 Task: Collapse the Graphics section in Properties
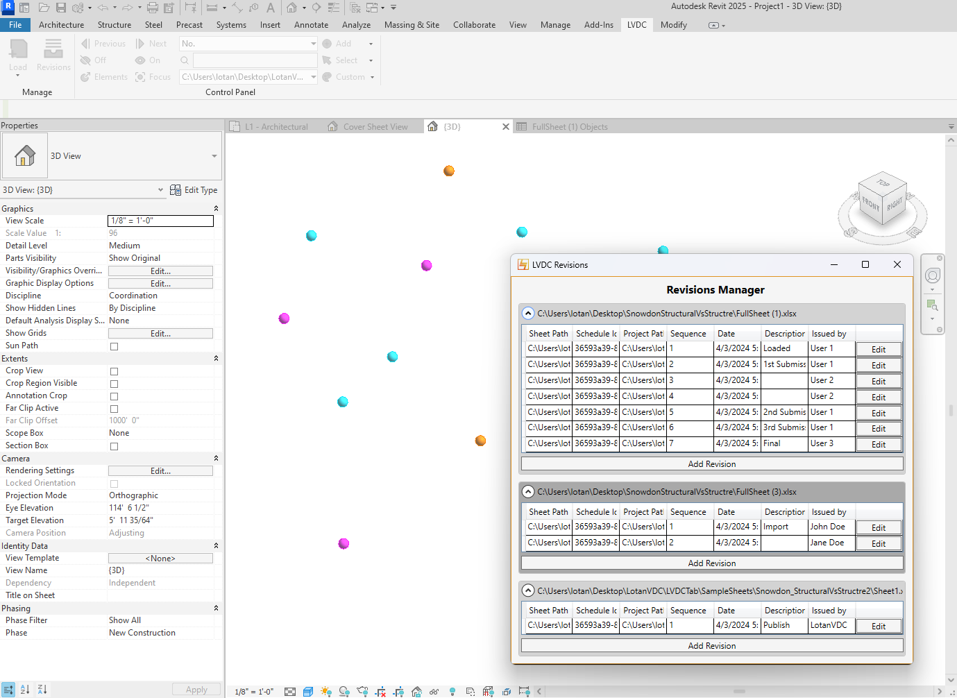coord(216,209)
